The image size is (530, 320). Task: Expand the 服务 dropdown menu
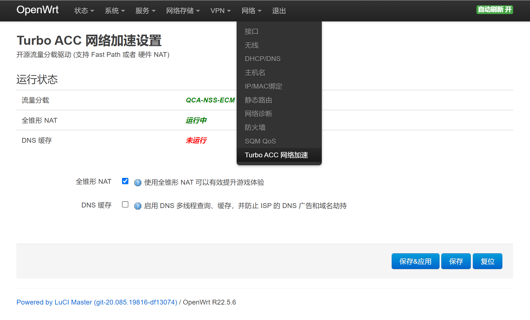145,11
